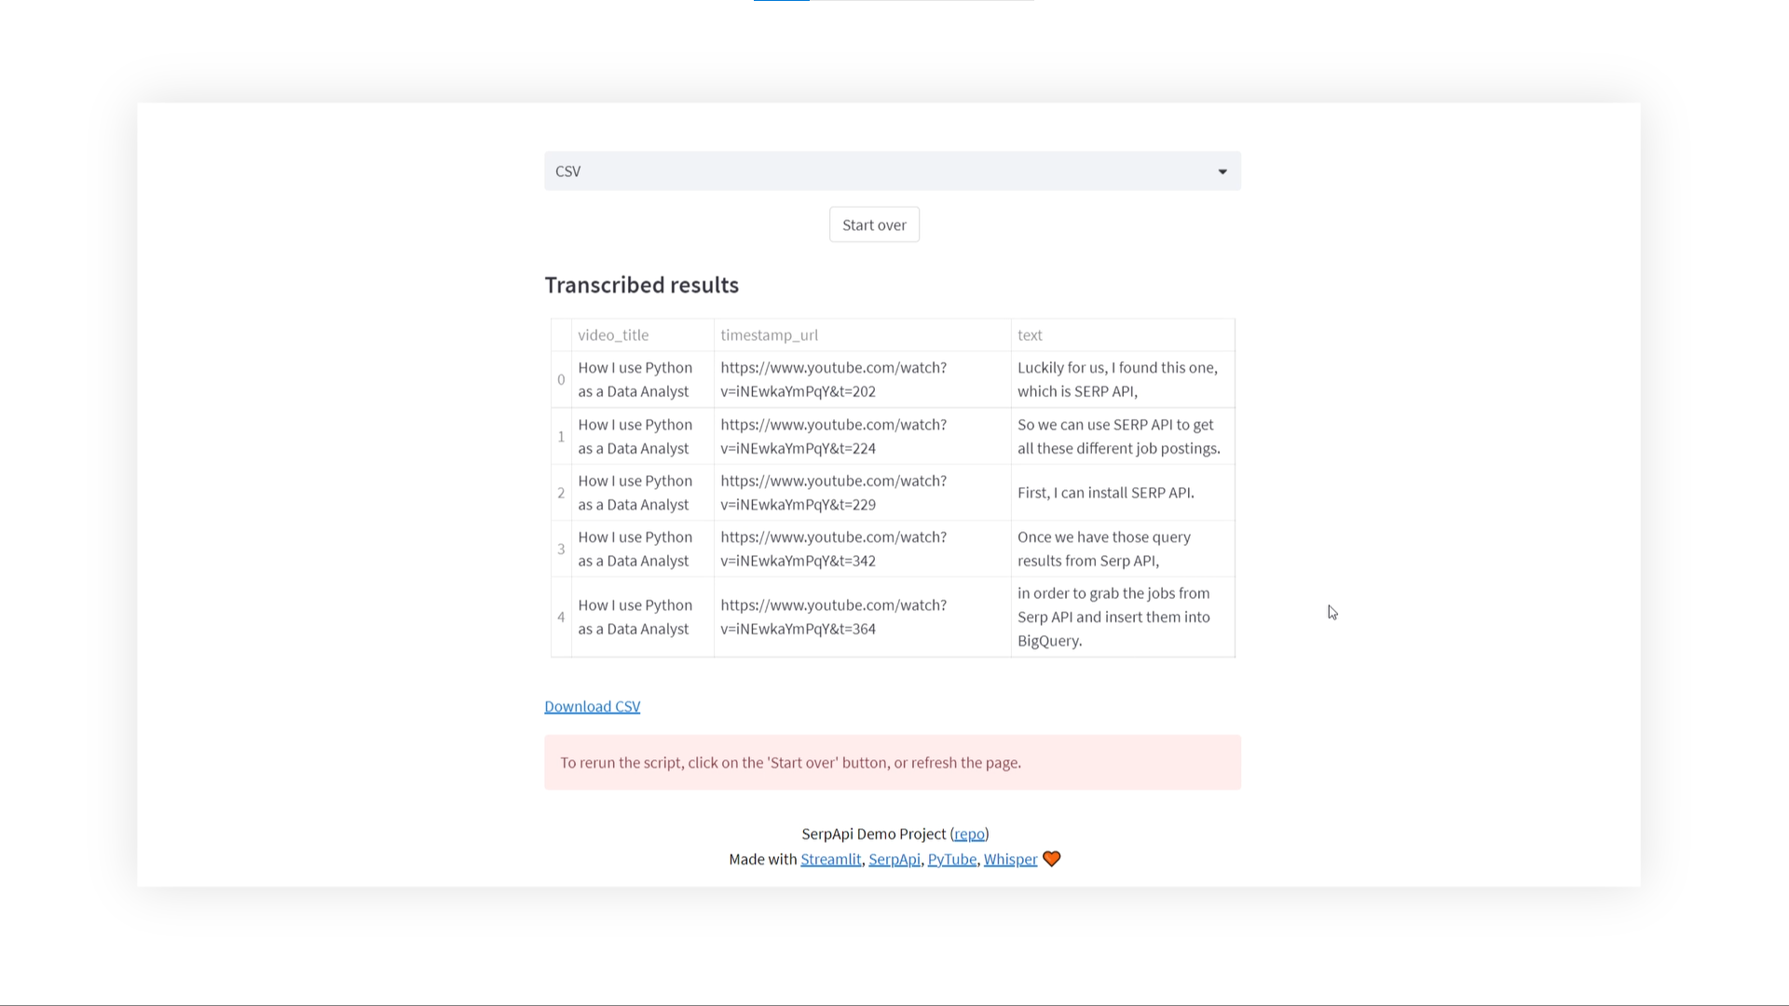Click row index 4 in results table

click(x=561, y=617)
